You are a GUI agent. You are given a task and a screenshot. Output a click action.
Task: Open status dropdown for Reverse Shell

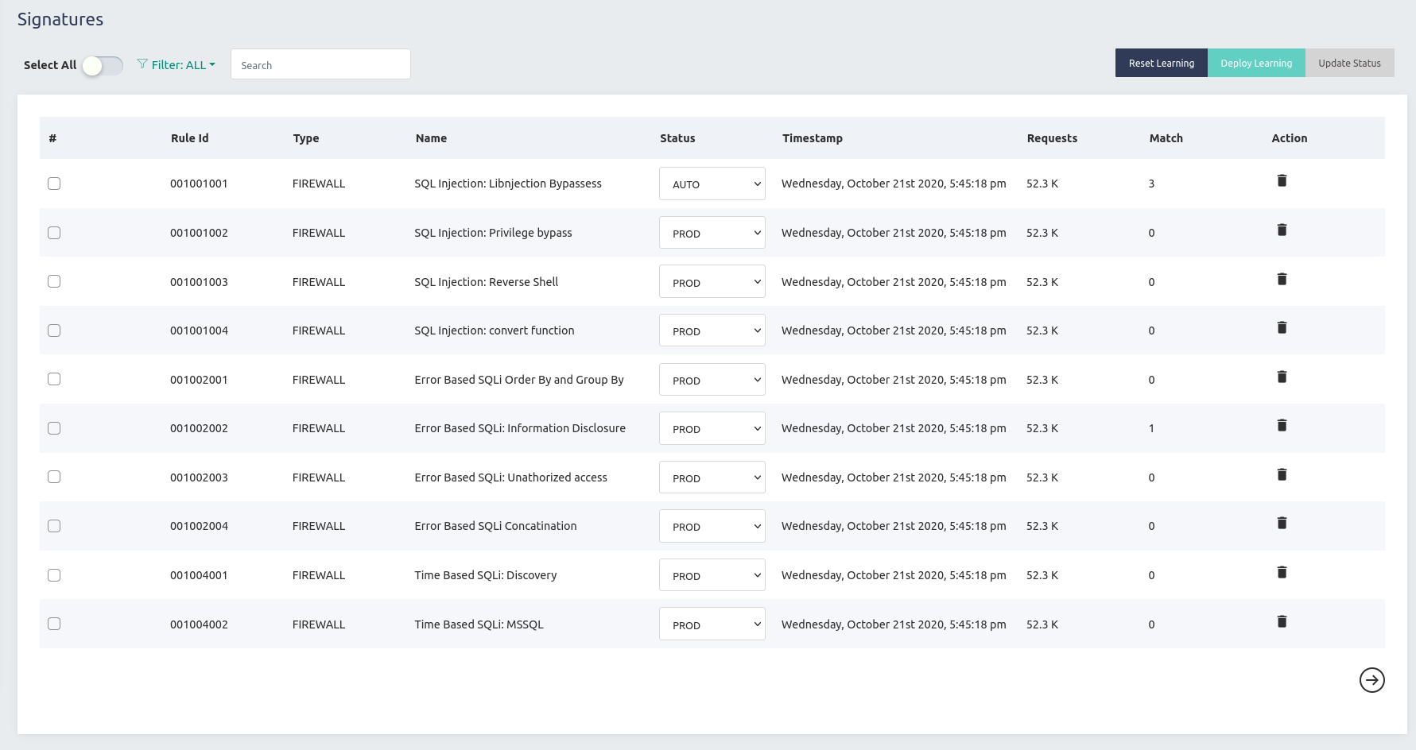point(712,281)
